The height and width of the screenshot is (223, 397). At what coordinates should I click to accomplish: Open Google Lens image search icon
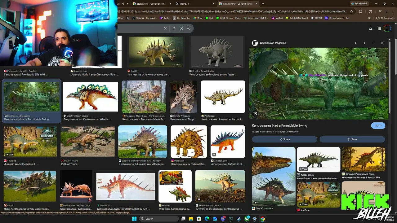coord(181,28)
